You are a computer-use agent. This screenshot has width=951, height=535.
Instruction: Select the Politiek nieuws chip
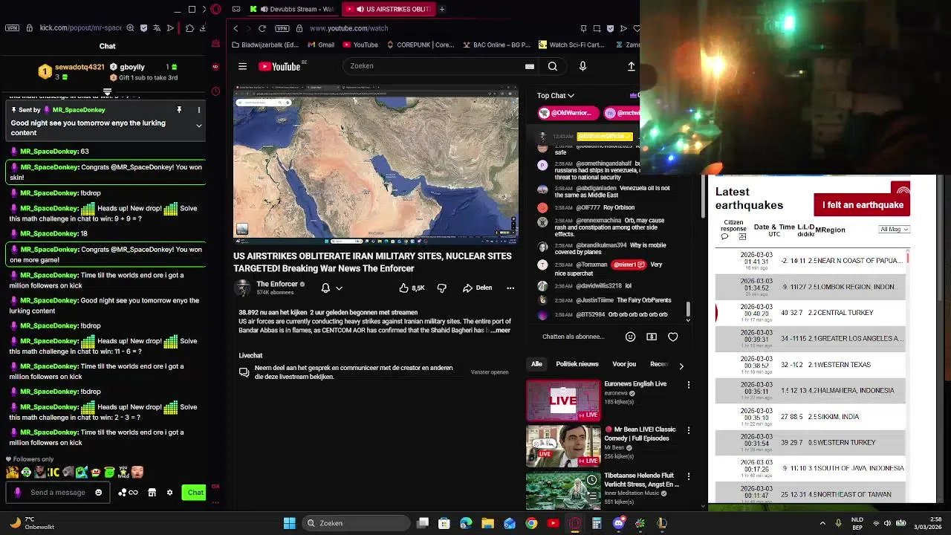pos(577,364)
